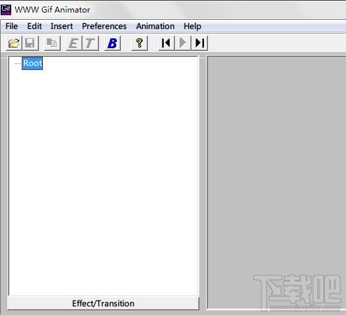The width and height of the screenshot is (346, 315).
Task: Open the Edit menu
Action: tap(34, 26)
